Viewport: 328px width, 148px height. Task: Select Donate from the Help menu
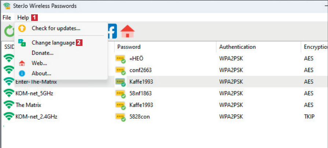[x=43, y=53]
